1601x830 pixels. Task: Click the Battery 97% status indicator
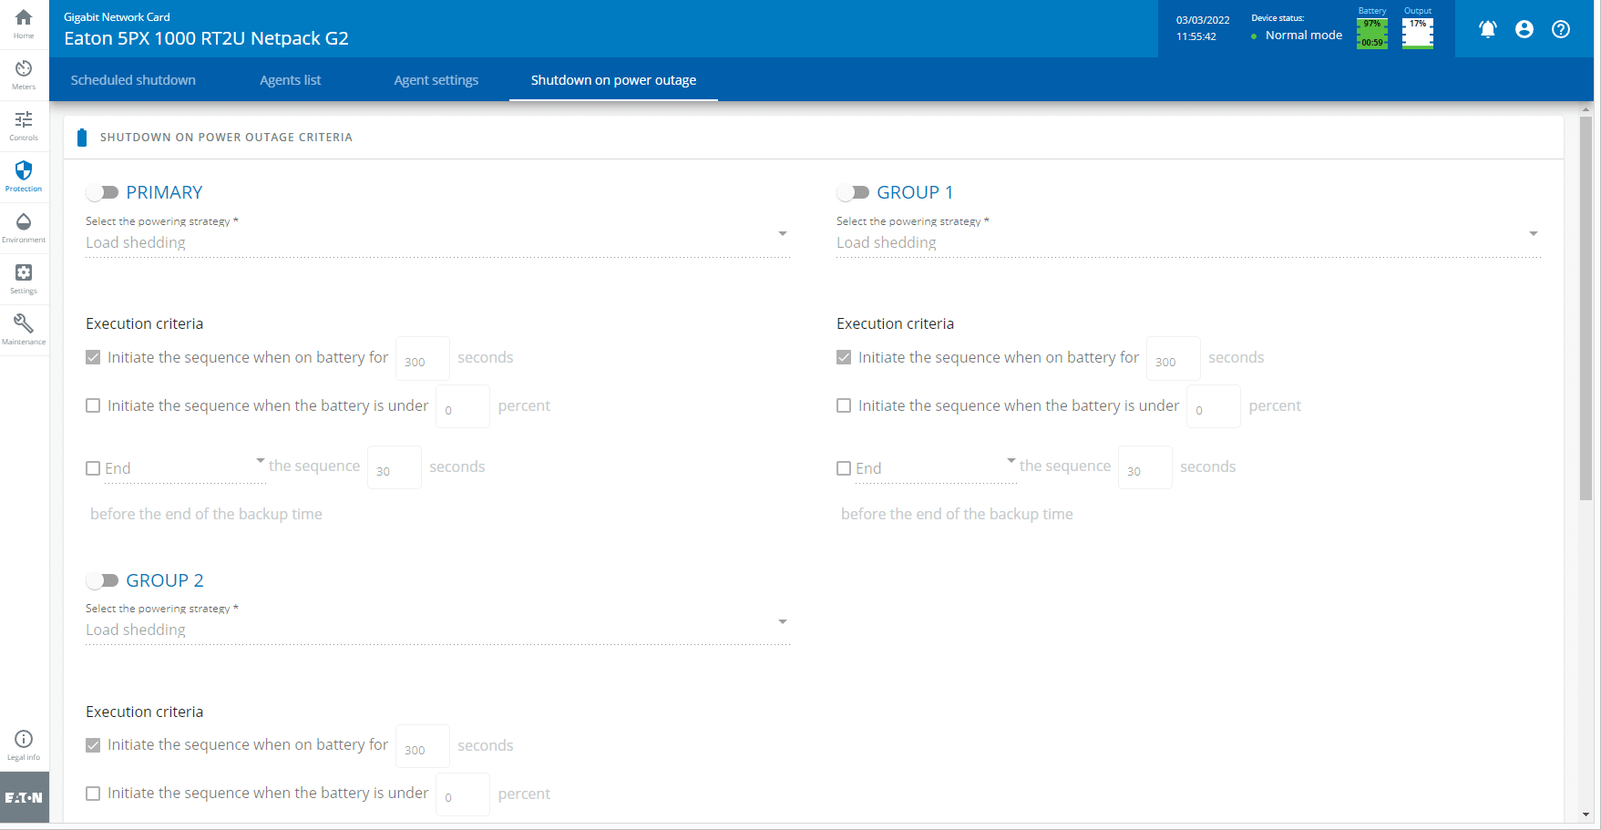tap(1372, 33)
